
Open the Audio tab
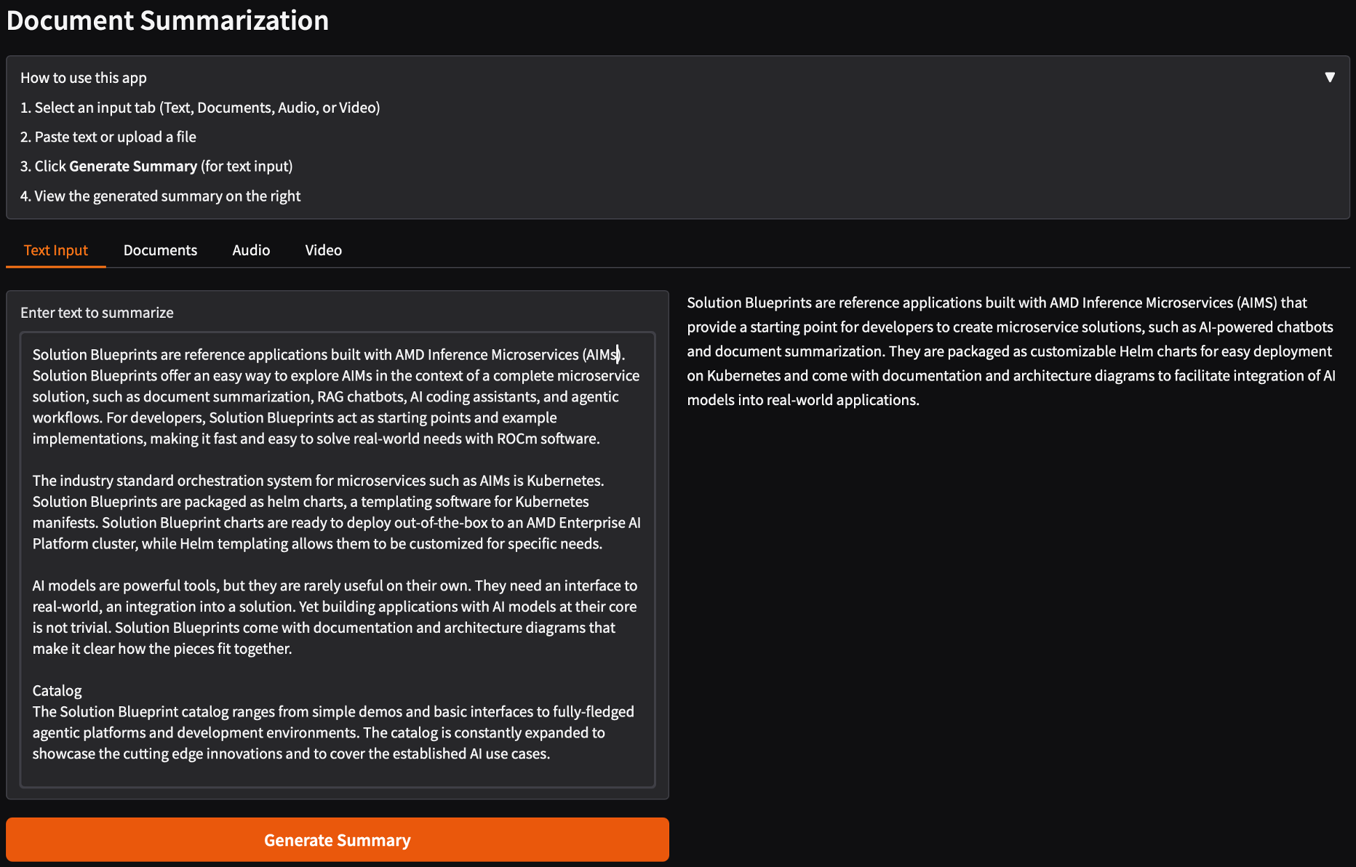click(251, 250)
